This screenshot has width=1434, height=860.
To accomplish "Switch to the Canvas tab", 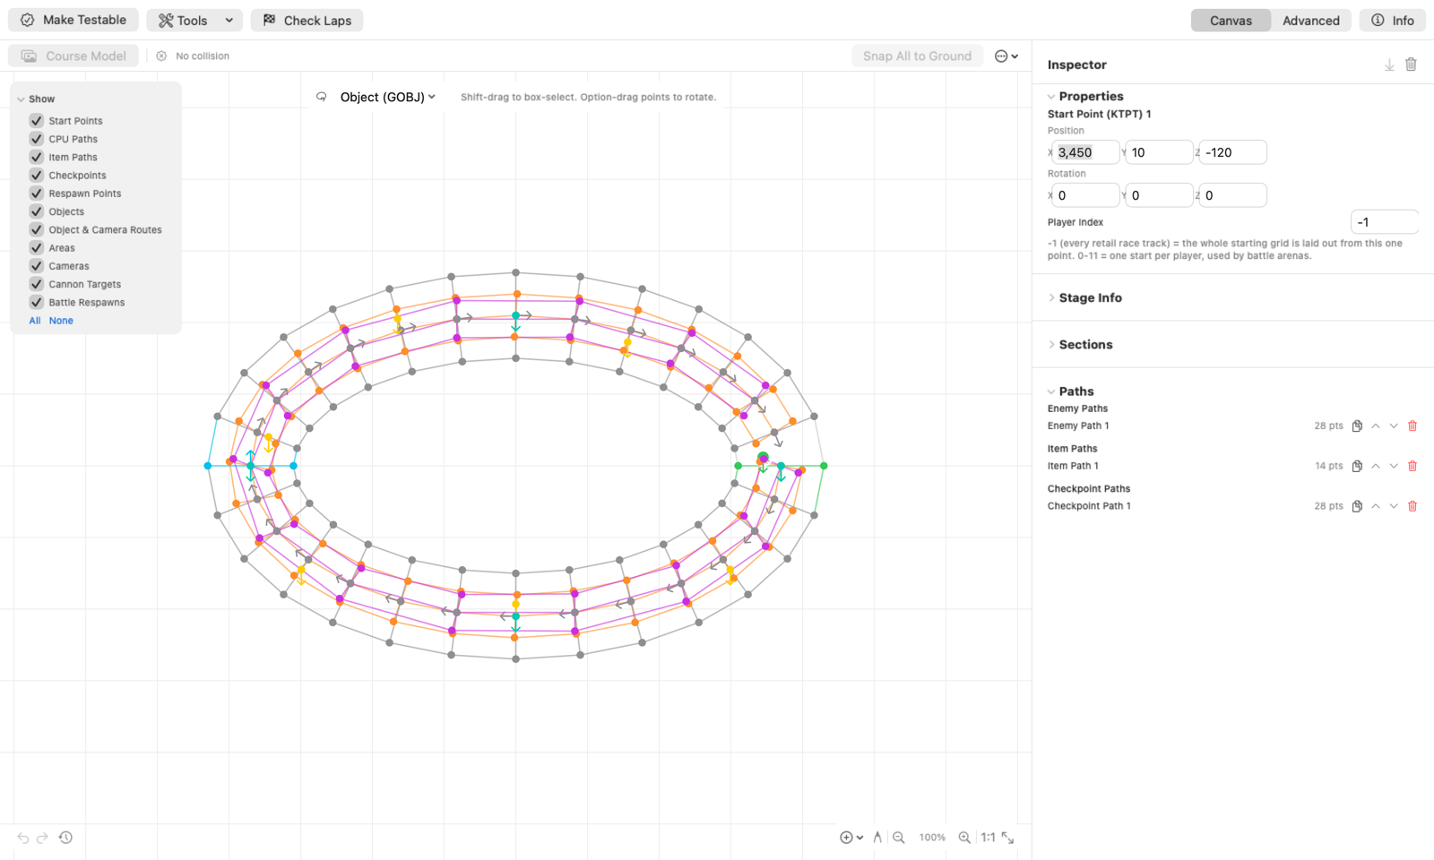I will (1231, 20).
